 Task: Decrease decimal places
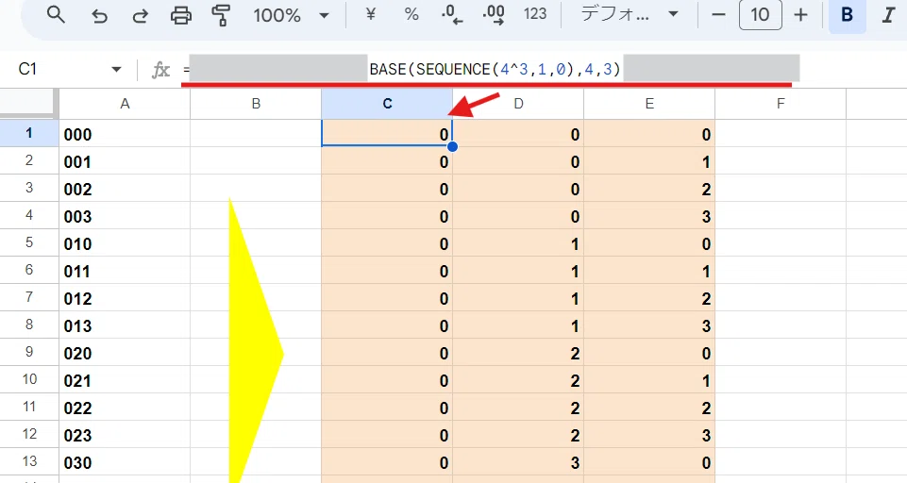tap(452, 15)
